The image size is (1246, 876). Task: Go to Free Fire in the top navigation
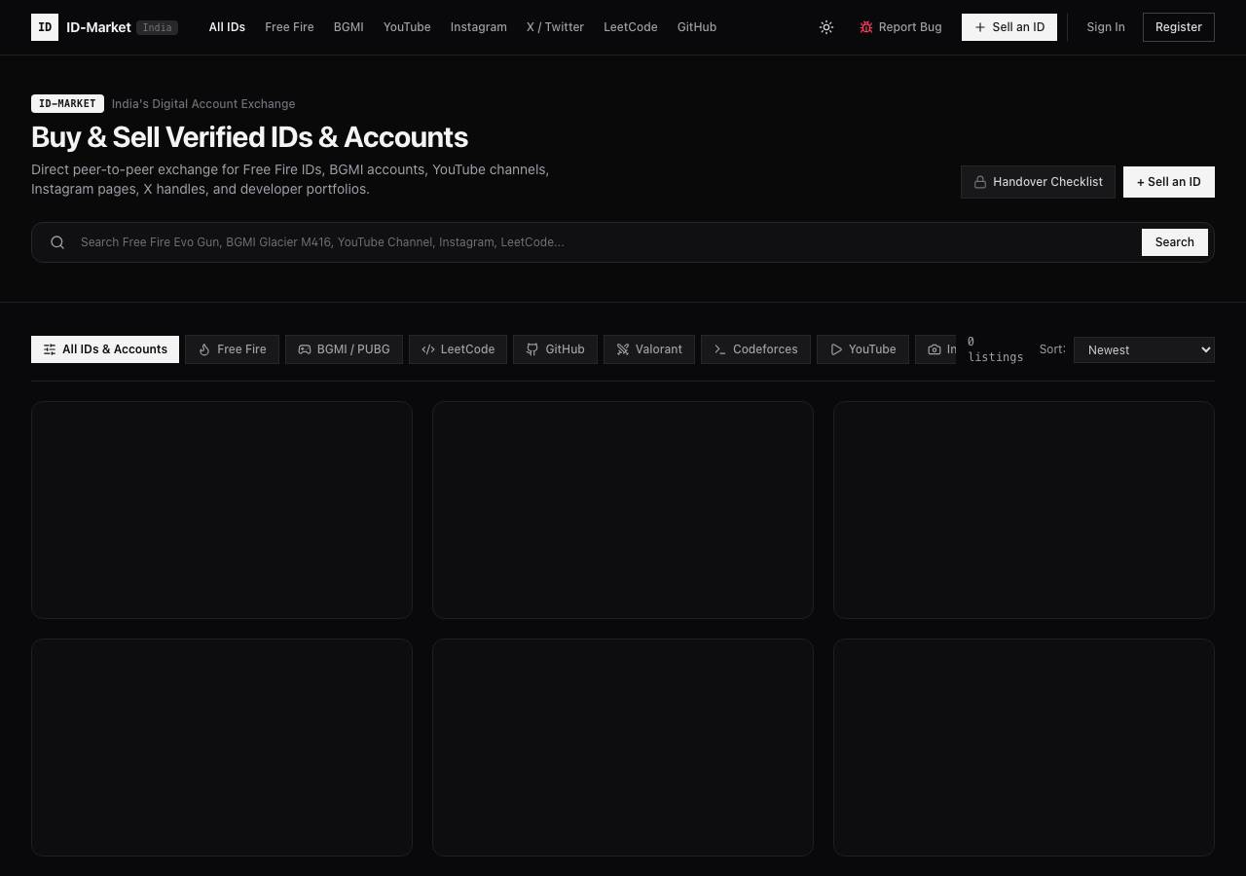pos(289,27)
